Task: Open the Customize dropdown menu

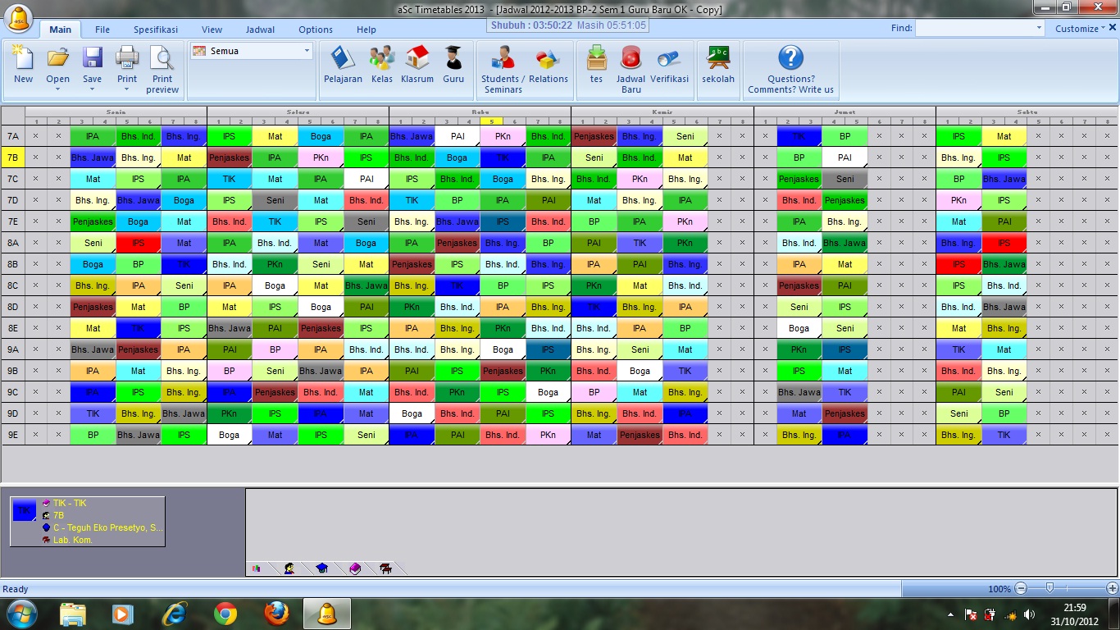Action: point(1081,29)
